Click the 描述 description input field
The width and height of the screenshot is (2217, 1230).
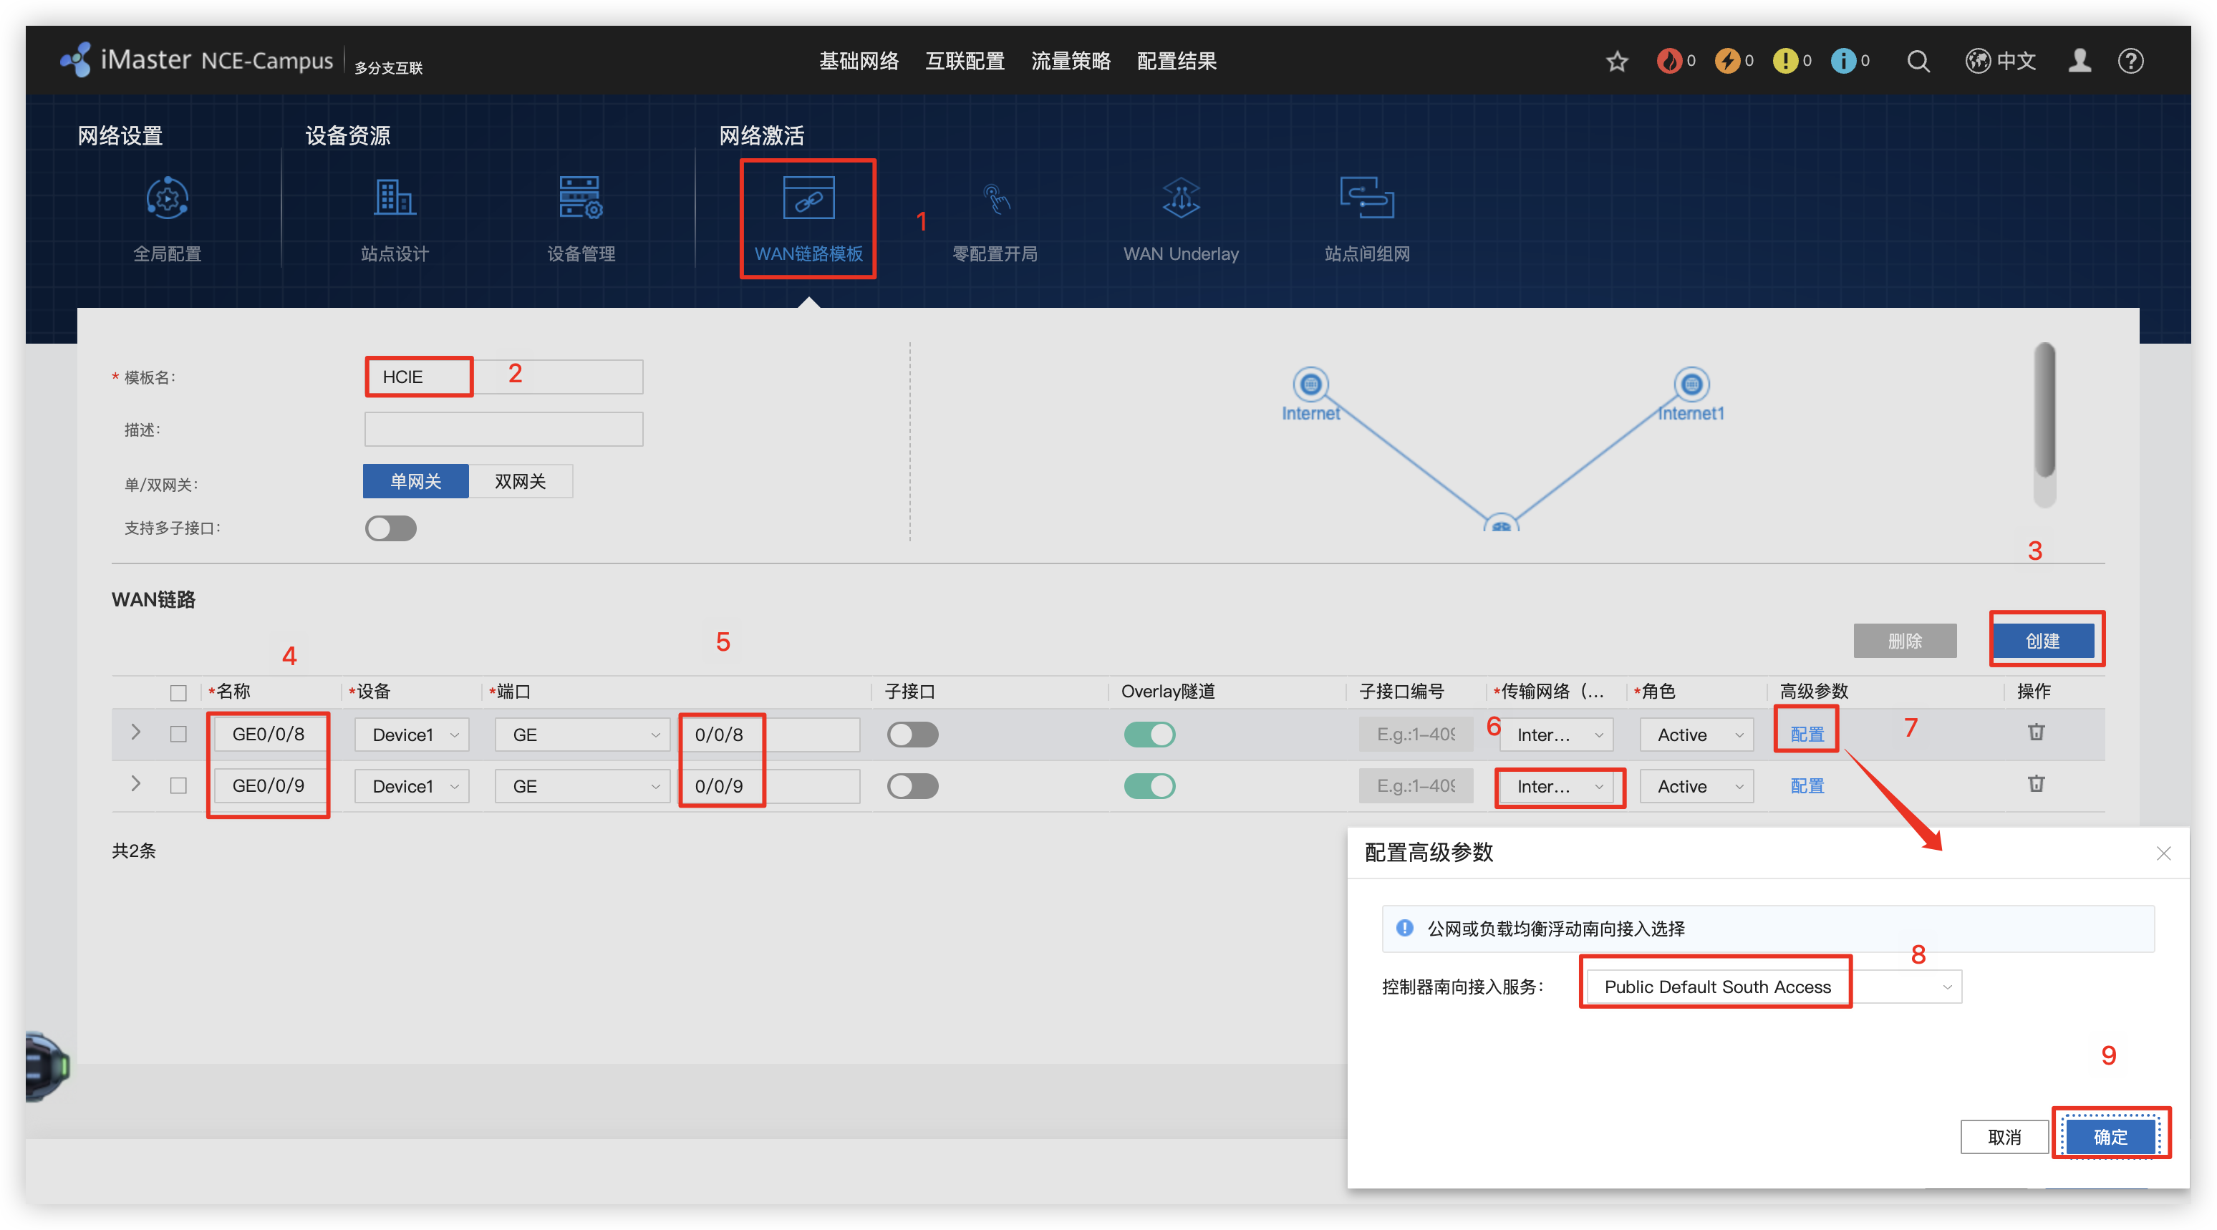pyautogui.click(x=503, y=429)
